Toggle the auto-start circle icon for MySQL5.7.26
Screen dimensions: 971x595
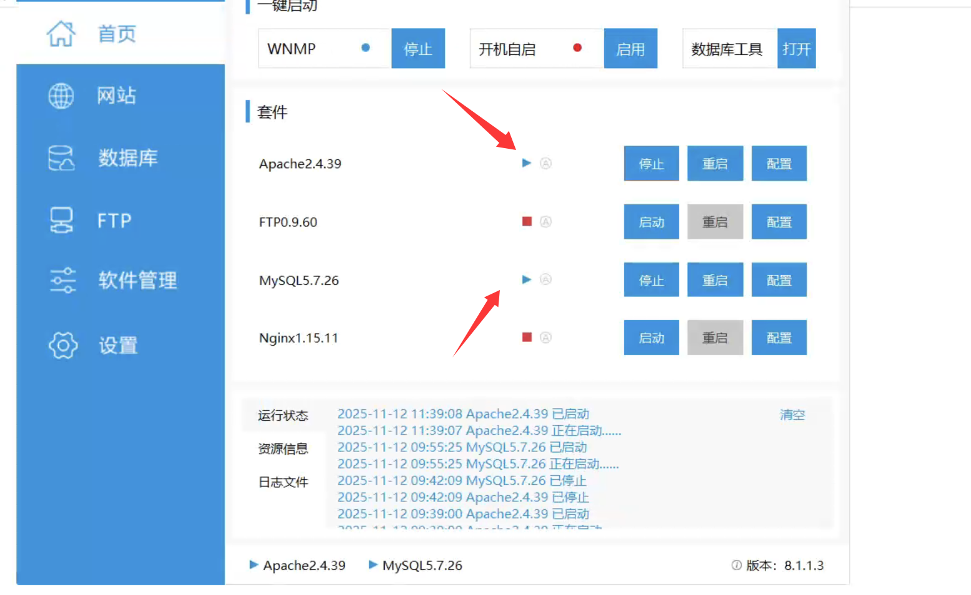tap(545, 279)
